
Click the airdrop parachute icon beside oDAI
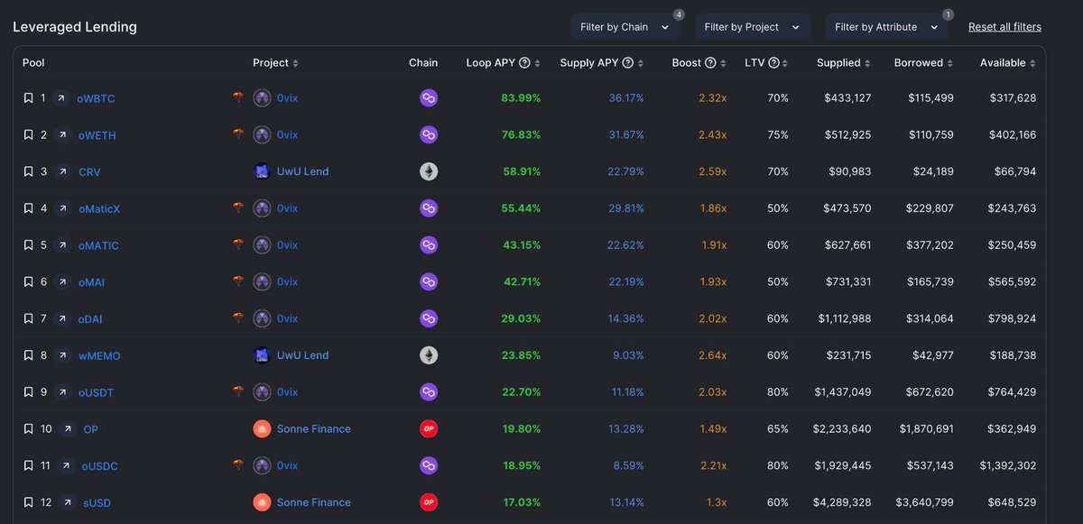(238, 318)
